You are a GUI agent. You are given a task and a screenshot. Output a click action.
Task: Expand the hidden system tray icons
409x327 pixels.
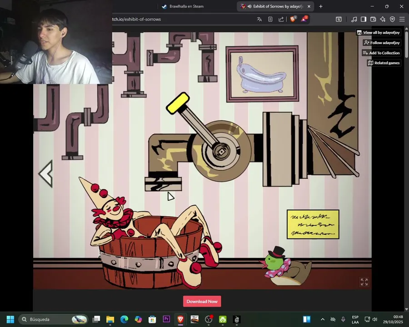coord(323,319)
